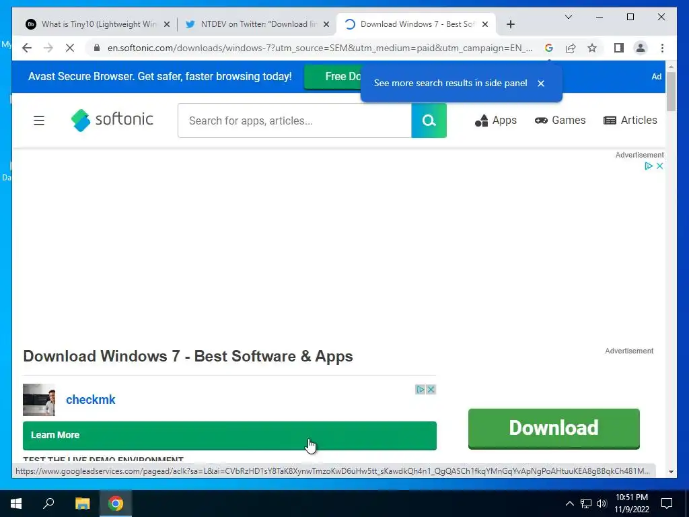Click the checkmk ad title link
The width and height of the screenshot is (689, 517).
click(91, 400)
